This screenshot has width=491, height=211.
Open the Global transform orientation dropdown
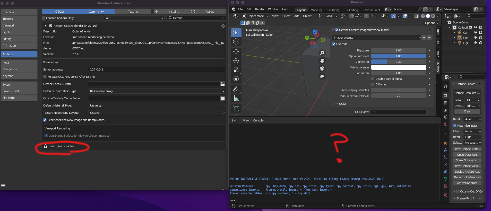tap(328, 16)
